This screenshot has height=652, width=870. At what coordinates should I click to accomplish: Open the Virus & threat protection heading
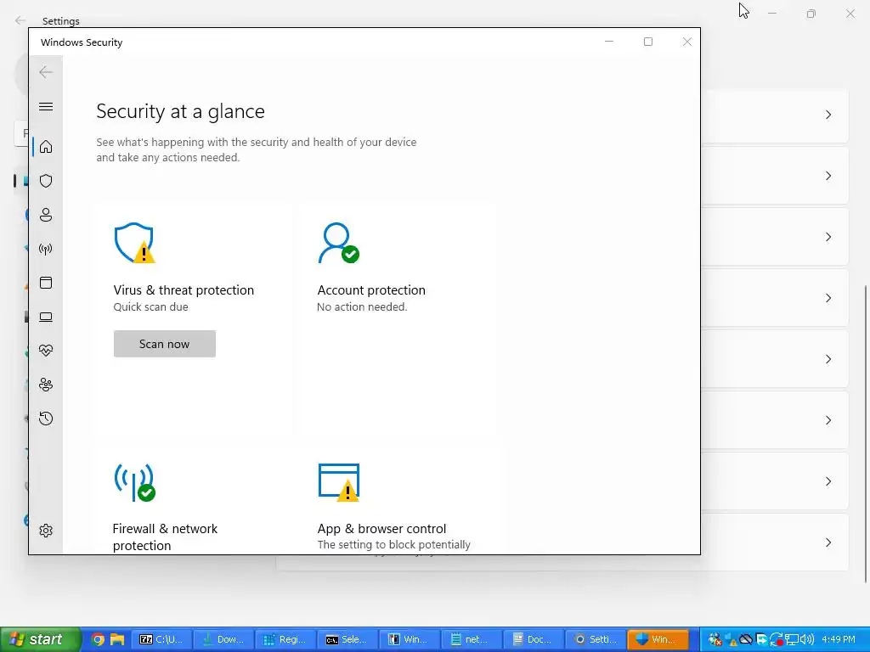tap(184, 290)
